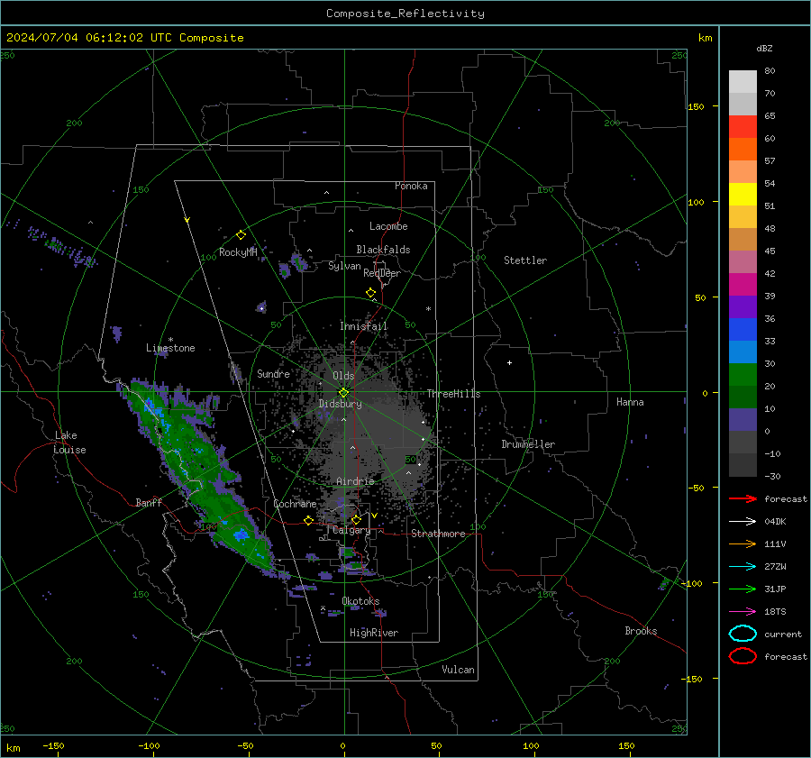
Task: Click the yellow diamond marker near Cochrane
Action: [x=308, y=521]
